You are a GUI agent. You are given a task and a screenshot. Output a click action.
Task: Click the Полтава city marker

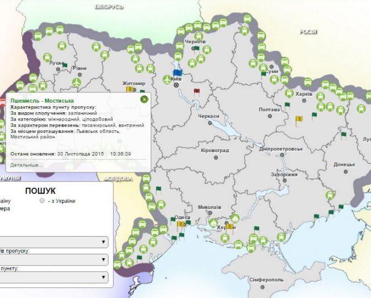pos(269,117)
